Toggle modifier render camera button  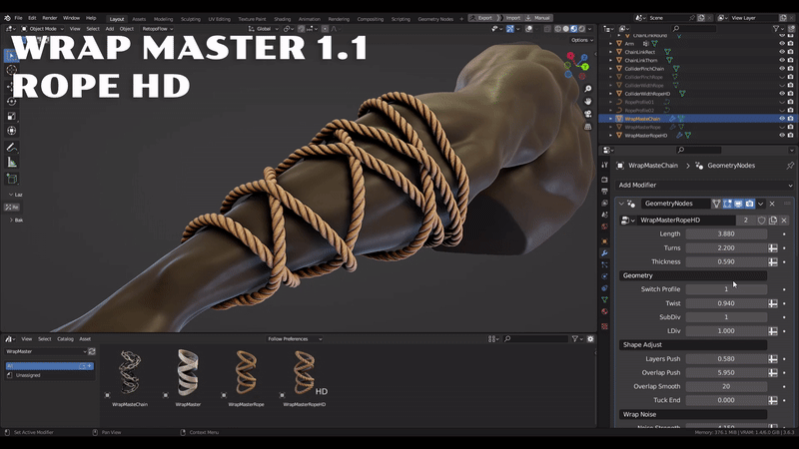[x=750, y=204]
